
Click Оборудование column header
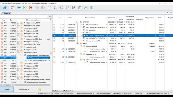[x=149, y=18]
